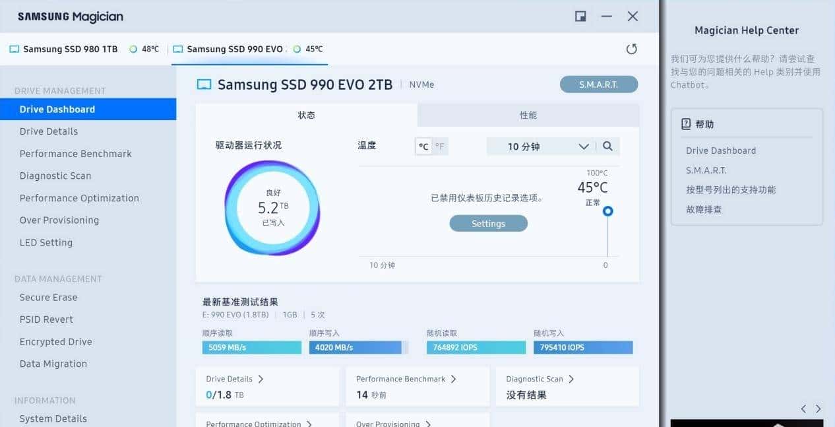Click the green status dot next to 45°C
The image size is (835, 427).
297,48
